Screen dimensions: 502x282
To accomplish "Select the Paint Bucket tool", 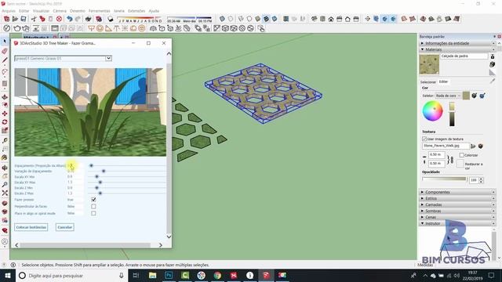I will 5,157.
